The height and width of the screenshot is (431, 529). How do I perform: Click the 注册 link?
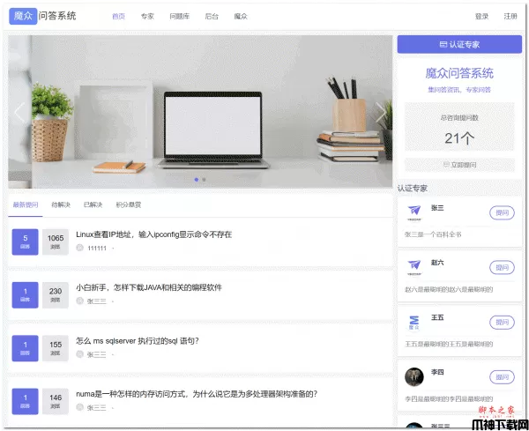click(510, 16)
